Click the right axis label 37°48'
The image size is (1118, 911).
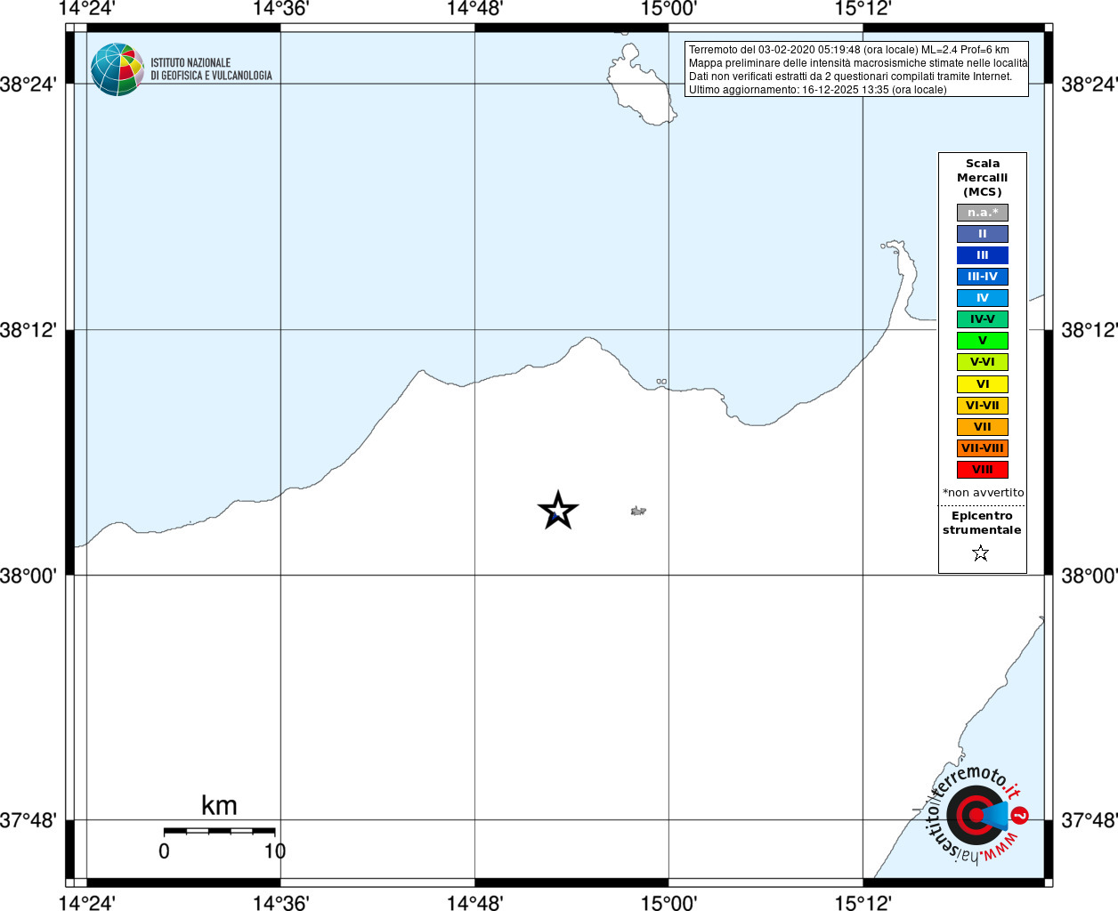[1090, 820]
